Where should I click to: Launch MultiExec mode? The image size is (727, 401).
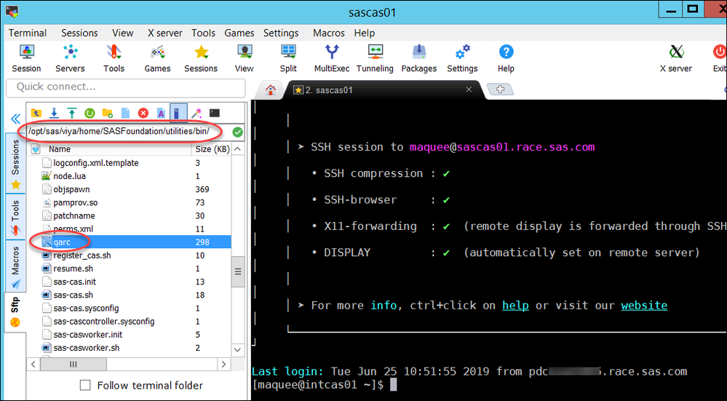pos(332,58)
